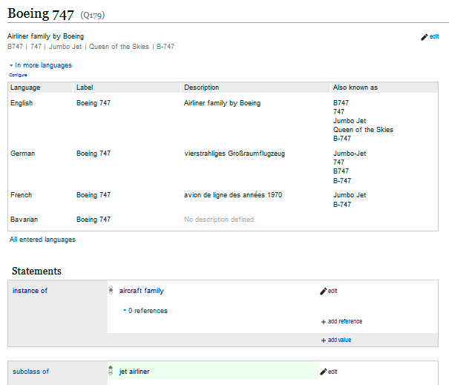The width and height of the screenshot is (449, 385).
Task: Follow the jet airliner value link
Action: tap(134, 372)
